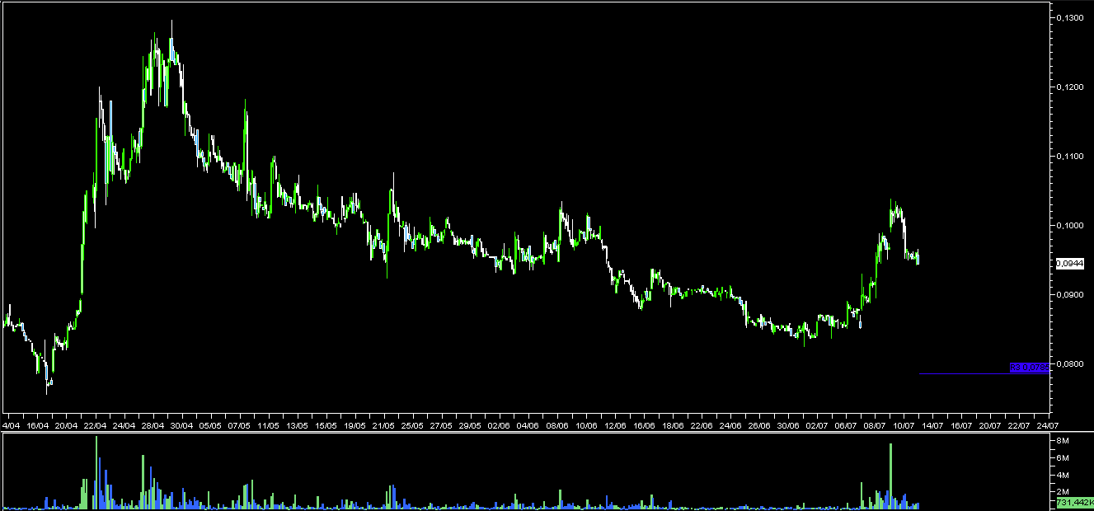Click the 30/06 date label
Image resolution: width=1094 pixels, height=511 pixels.
tap(787, 426)
